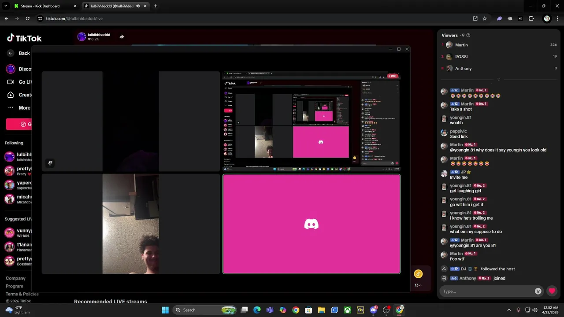
Task: Click the address bar URL
Action: 74,18
